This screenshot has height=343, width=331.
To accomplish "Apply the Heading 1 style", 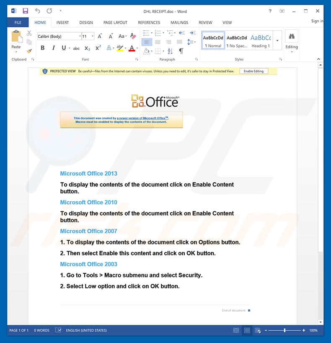I will pos(261,41).
